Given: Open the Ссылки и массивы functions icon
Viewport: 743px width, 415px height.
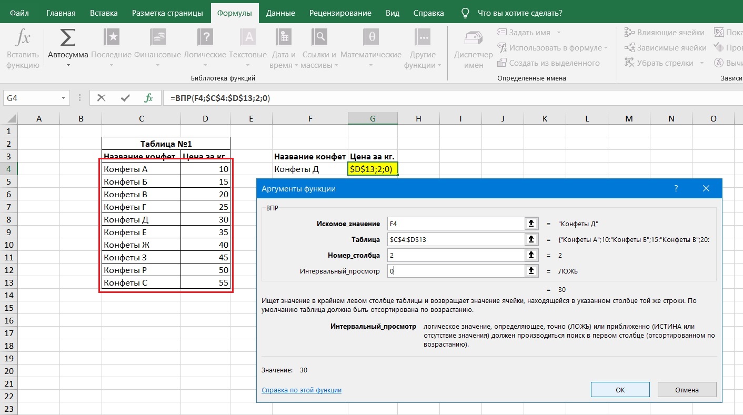Looking at the screenshot, I should tap(319, 37).
